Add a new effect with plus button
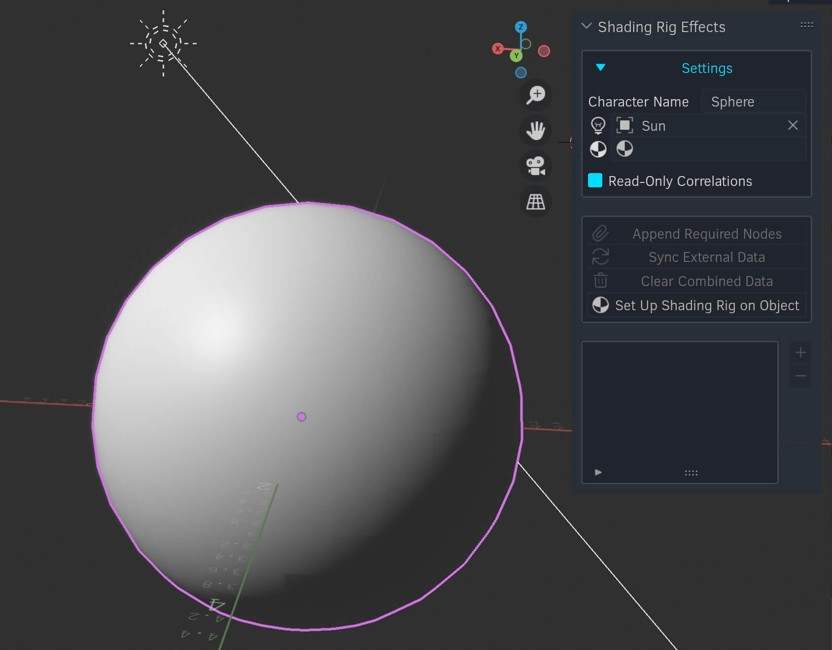832x650 pixels. (800, 353)
